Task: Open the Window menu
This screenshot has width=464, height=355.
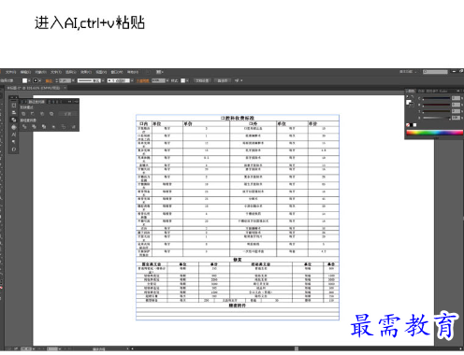Action: 117,72
